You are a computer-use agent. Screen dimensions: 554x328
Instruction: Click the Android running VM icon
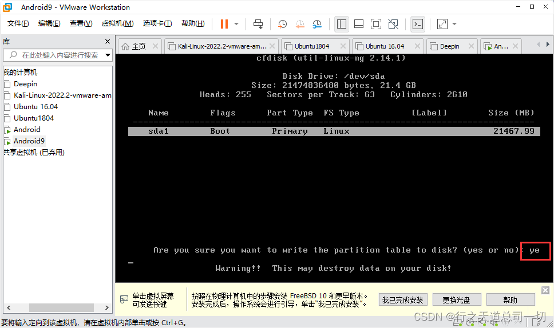tap(7, 130)
